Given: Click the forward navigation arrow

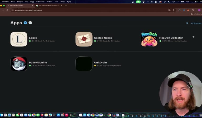Looking at the screenshot, I should (x=3, y=10).
